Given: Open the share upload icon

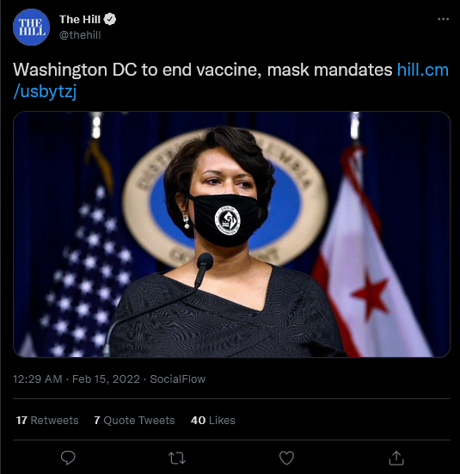Looking at the screenshot, I should click(396, 458).
